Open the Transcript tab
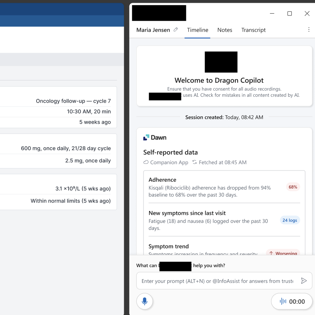The image size is (315, 315). pos(253,30)
